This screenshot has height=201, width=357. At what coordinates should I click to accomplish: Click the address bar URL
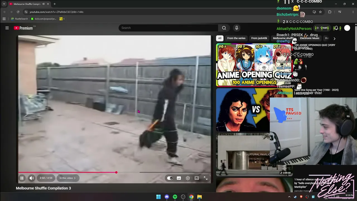coord(57,12)
